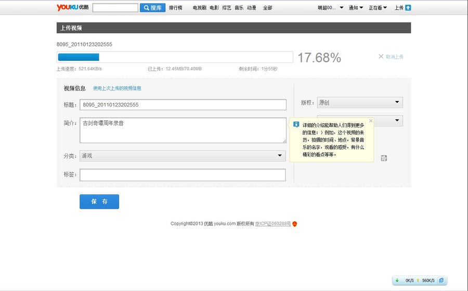Click the 17.68% progress text
Screen dimensions: 468x291
click(319, 58)
